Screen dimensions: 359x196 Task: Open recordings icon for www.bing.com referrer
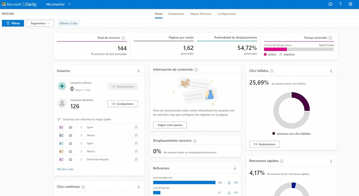(x=236, y=193)
